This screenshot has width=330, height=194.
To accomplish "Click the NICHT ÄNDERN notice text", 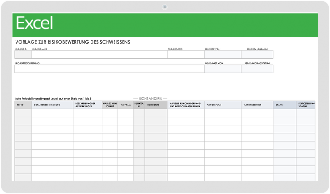I will (150, 98).
